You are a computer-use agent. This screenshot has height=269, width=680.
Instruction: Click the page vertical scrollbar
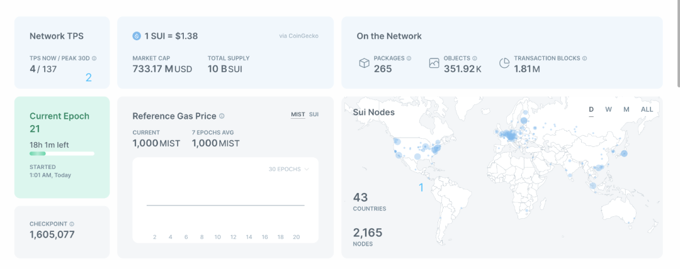678,43
